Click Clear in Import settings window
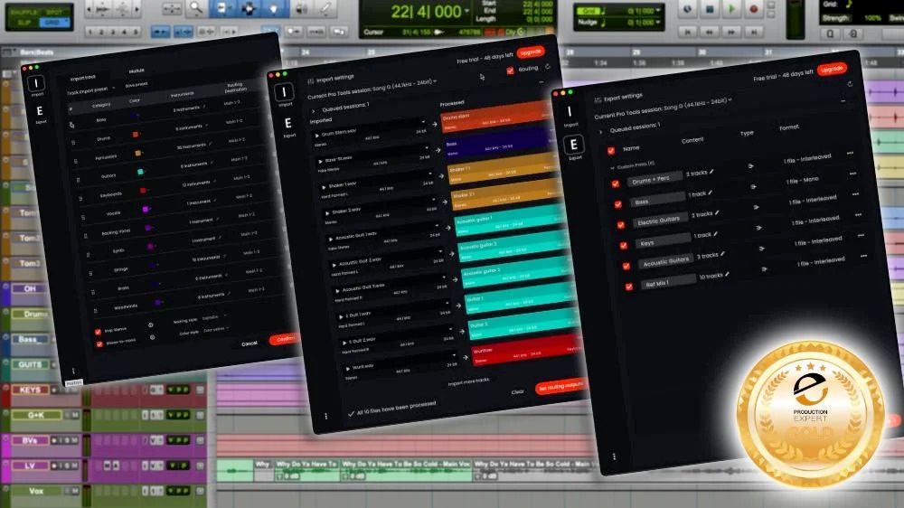904x508 pixels. tap(517, 392)
